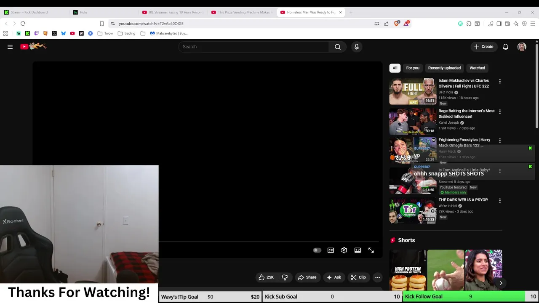This screenshot has width=539, height=303.
Task: Open more actions ellipsis below video
Action: tap(377, 277)
